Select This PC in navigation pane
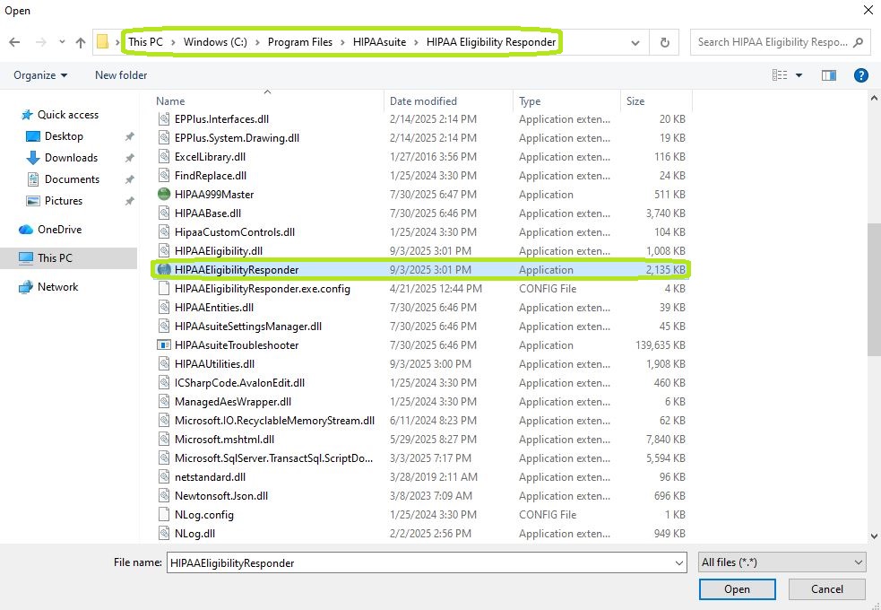The image size is (881, 610). coord(55,258)
